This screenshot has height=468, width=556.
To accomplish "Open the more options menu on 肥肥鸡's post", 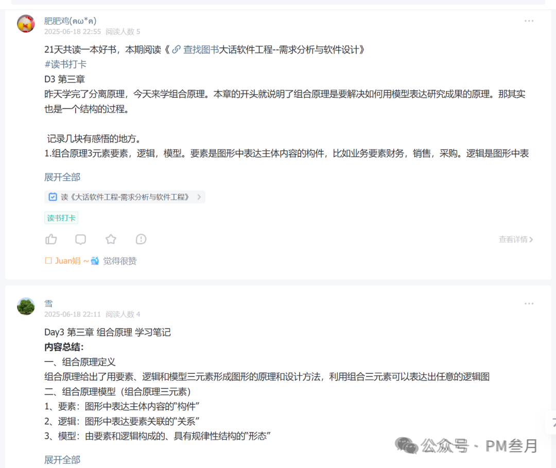I will coord(529,21).
